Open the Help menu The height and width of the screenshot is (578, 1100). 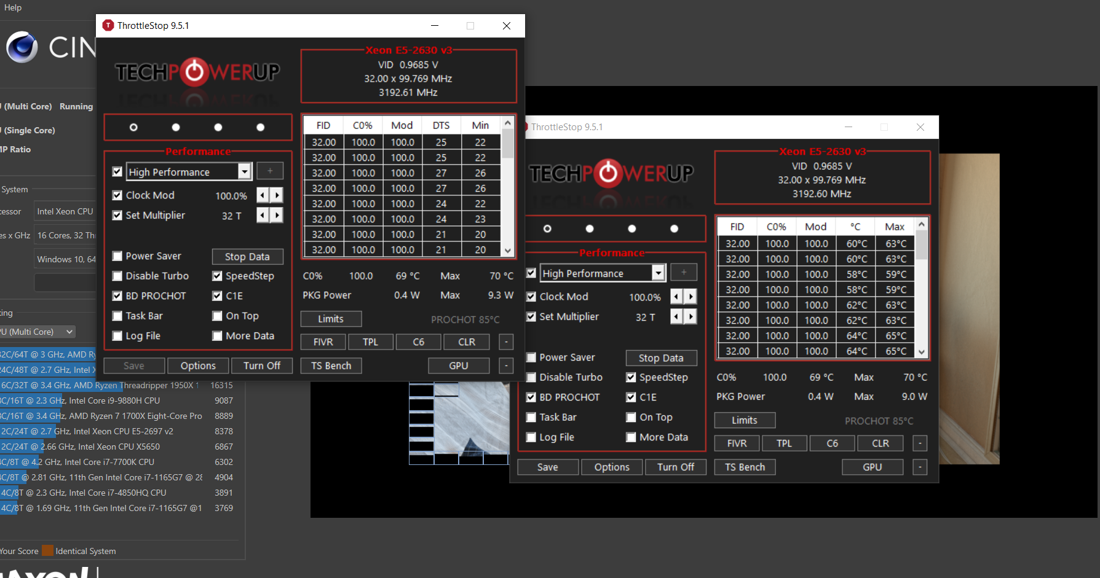12,7
